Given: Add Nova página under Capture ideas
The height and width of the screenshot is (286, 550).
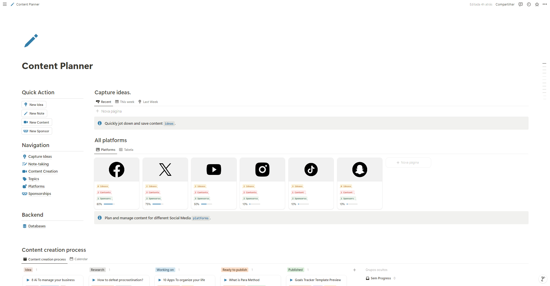Looking at the screenshot, I should 109,111.
